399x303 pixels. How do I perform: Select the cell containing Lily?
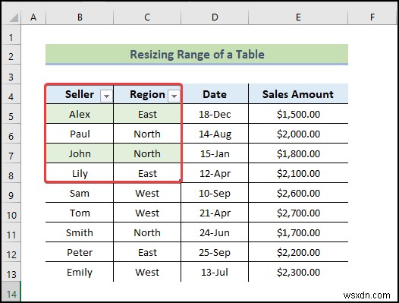tap(80, 173)
